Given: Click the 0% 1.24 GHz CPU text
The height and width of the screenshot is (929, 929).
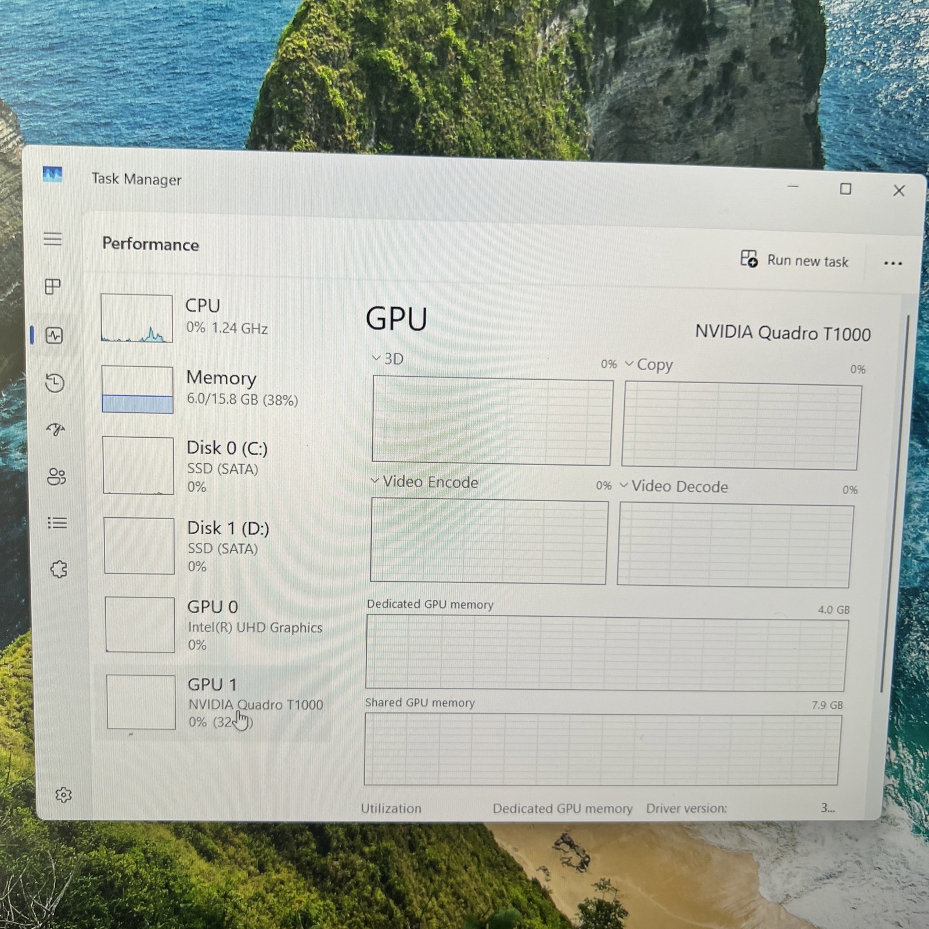Looking at the screenshot, I should click(x=227, y=328).
